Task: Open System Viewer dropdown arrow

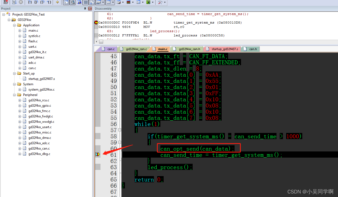Action: [x=153, y=2]
